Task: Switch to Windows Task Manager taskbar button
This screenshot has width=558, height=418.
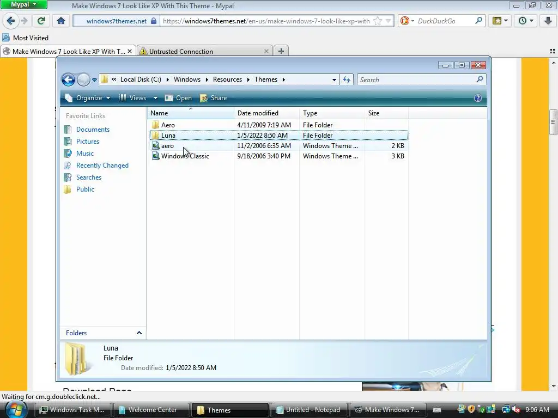Action: (x=73, y=410)
